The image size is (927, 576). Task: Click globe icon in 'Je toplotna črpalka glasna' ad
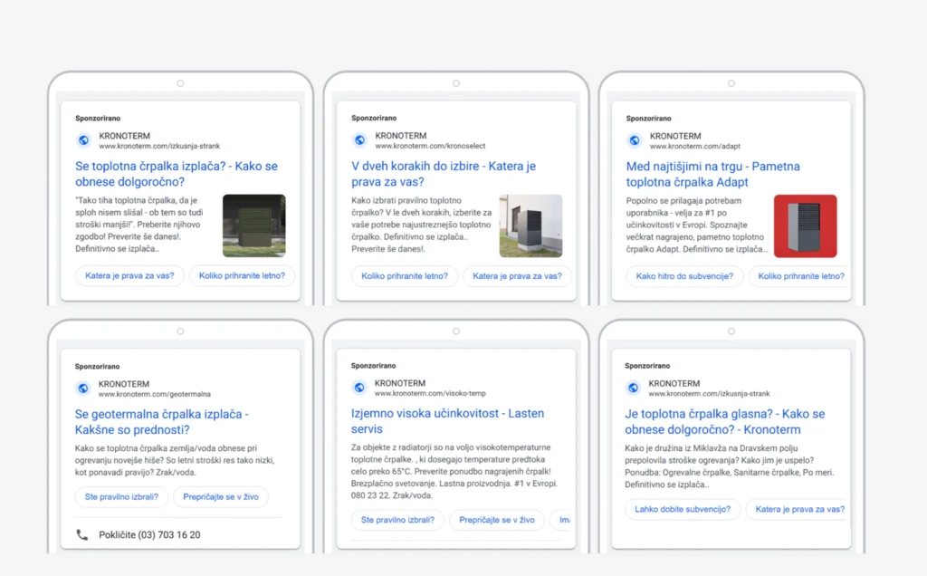tap(633, 388)
